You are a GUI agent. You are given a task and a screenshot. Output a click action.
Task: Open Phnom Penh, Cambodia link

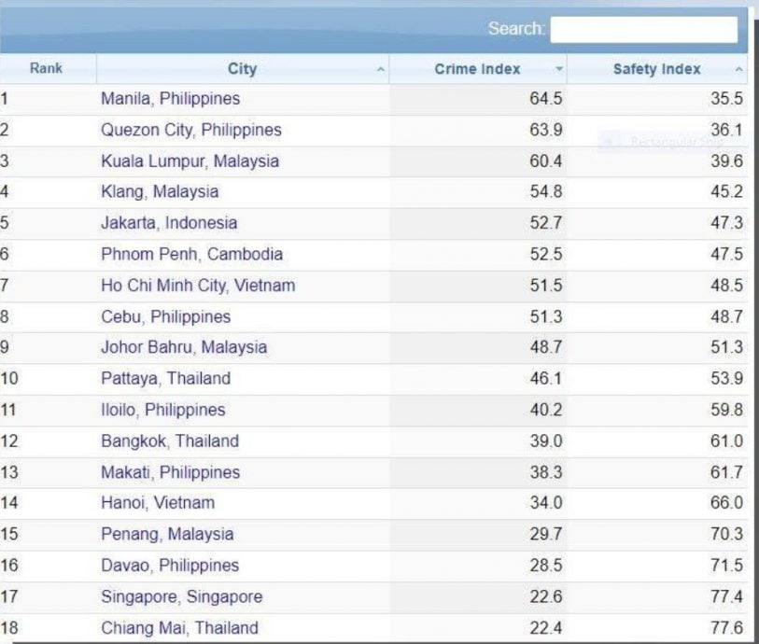[191, 254]
